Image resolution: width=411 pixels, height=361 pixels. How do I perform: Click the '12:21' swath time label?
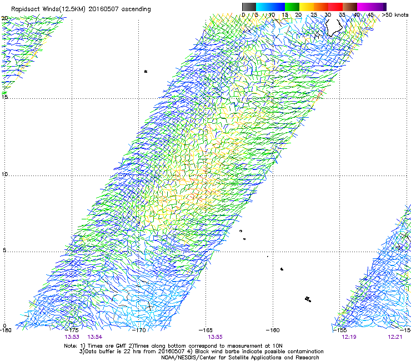[395, 337]
